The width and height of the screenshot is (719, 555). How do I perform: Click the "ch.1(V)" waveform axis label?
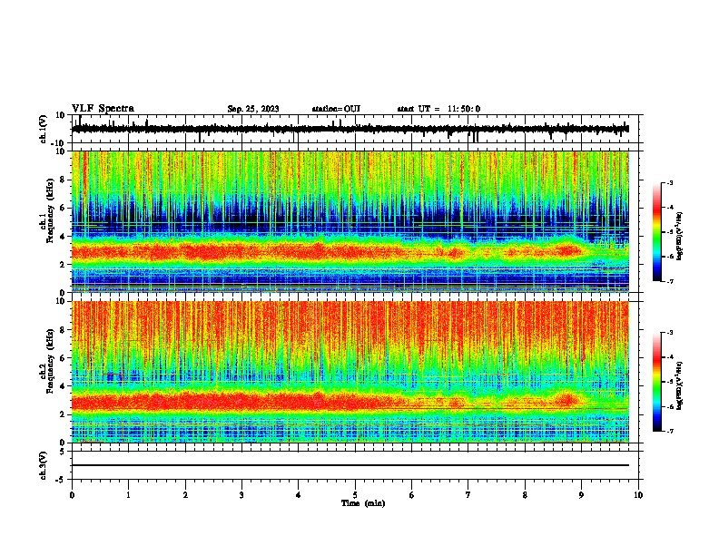(x=44, y=129)
